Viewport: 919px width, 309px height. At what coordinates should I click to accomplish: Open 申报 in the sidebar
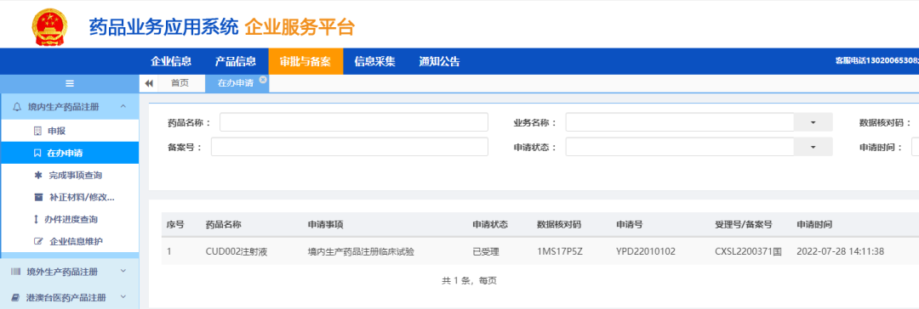tap(70, 131)
